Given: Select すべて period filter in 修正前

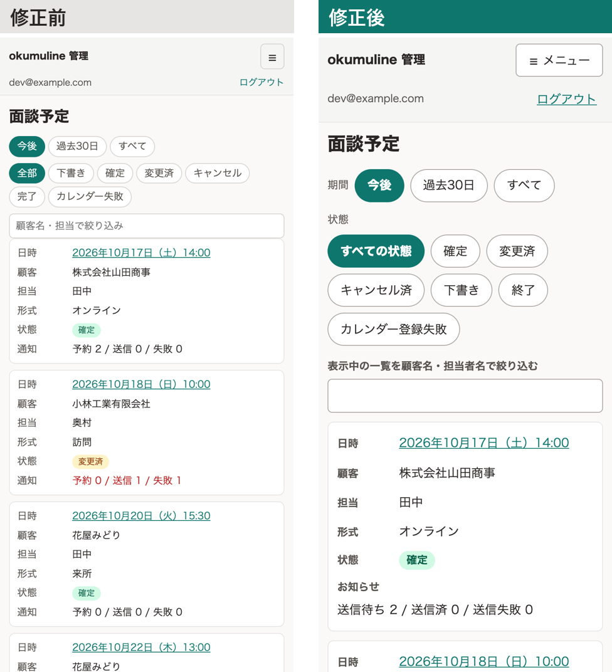Looking at the screenshot, I should pos(132,146).
